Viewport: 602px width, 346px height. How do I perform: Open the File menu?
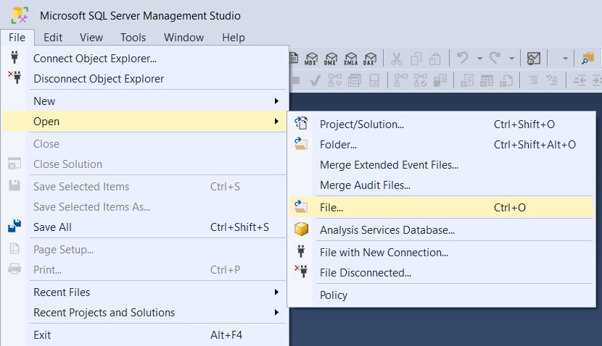17,37
